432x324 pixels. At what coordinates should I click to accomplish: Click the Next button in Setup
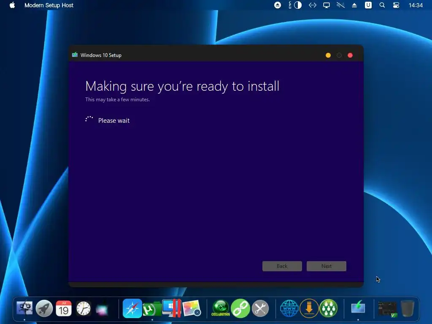click(x=327, y=266)
